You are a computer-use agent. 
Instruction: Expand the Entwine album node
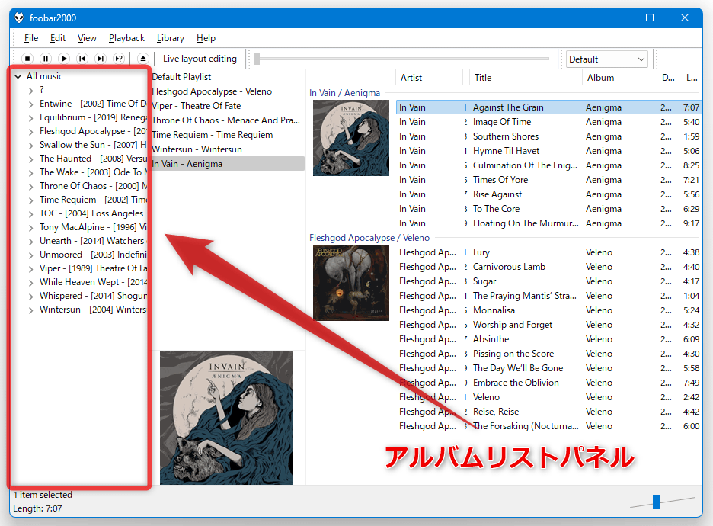(x=31, y=104)
